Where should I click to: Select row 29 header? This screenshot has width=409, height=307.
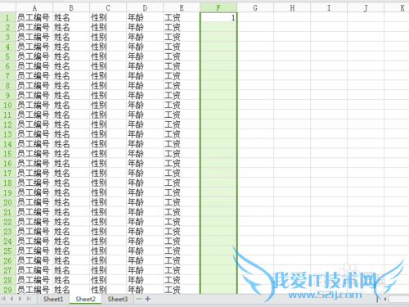coord(7,290)
